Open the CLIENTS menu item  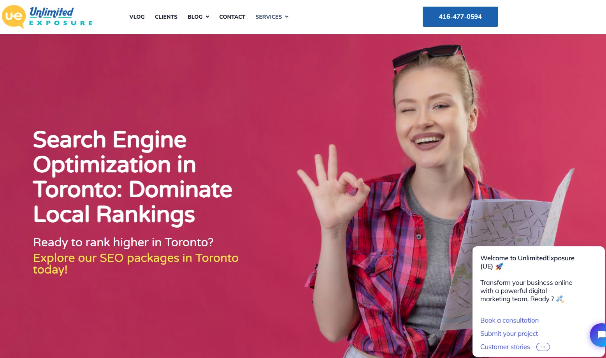pyautogui.click(x=166, y=17)
